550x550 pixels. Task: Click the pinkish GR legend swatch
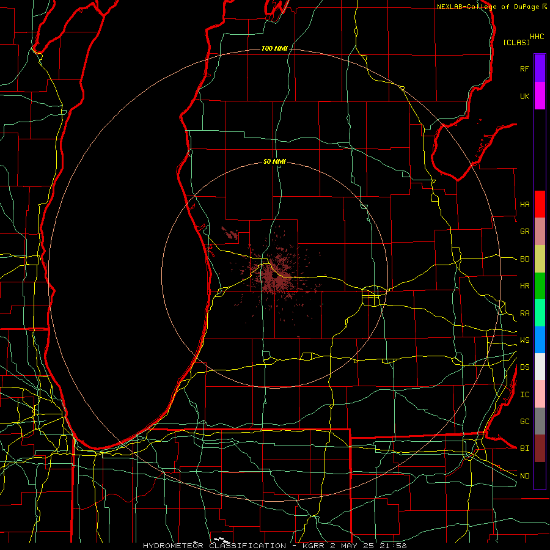coord(540,232)
